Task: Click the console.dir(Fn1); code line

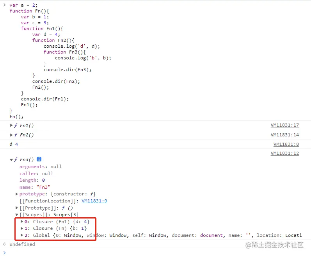Action: coord(45,99)
